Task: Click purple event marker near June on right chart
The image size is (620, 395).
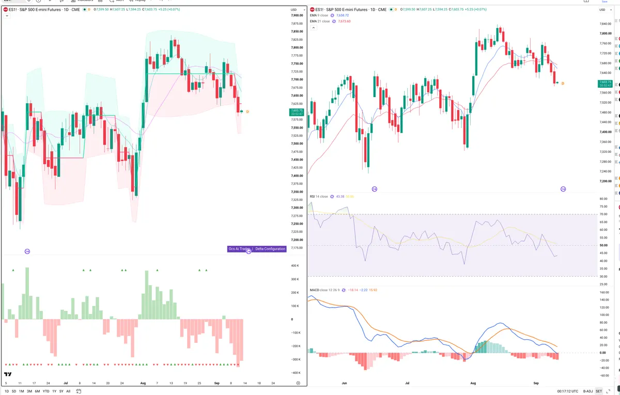Action: 375,189
